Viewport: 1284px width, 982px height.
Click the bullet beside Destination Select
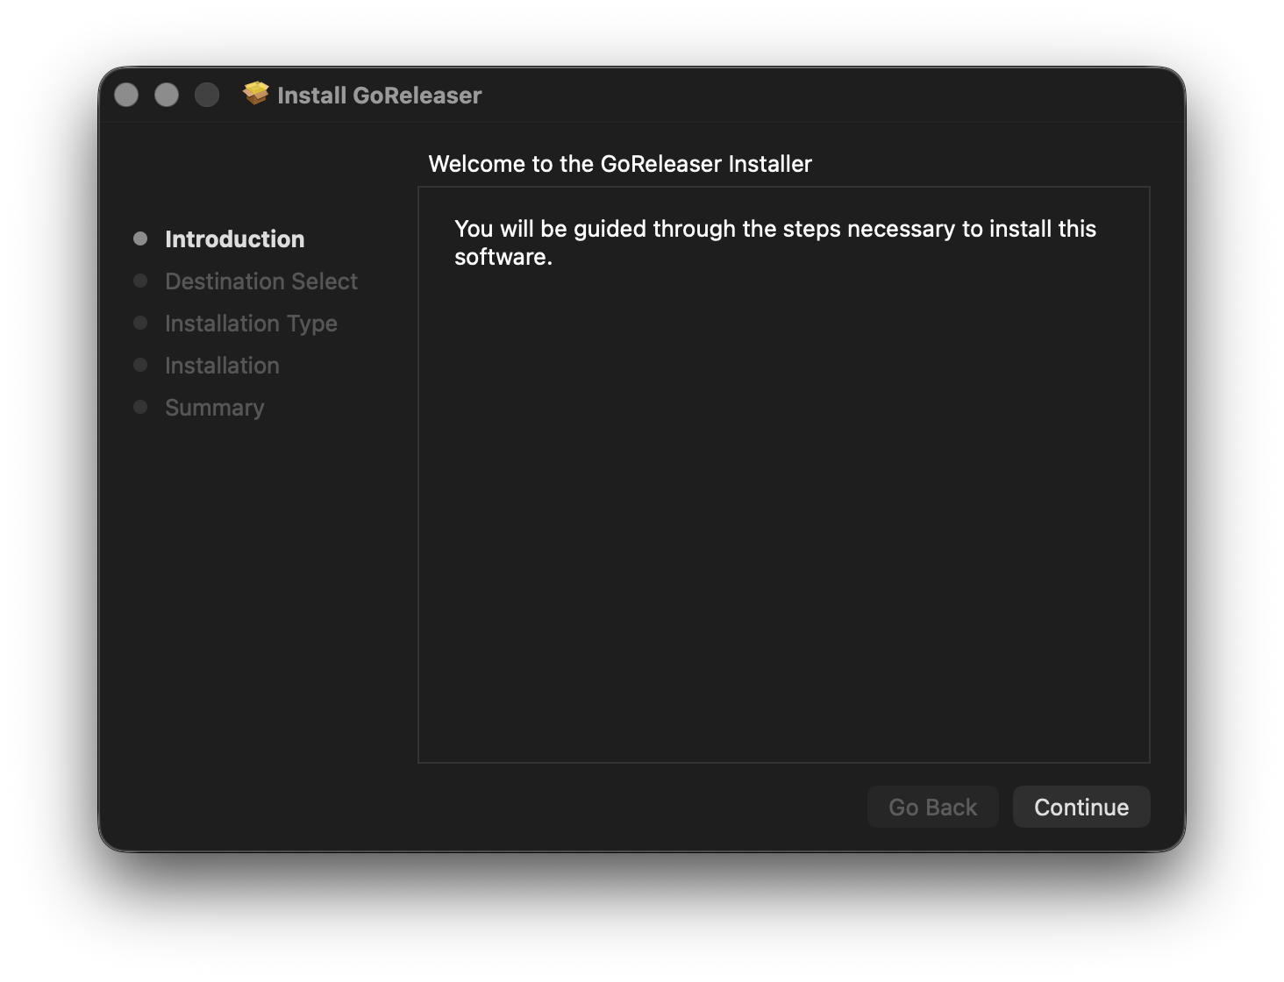[140, 281]
